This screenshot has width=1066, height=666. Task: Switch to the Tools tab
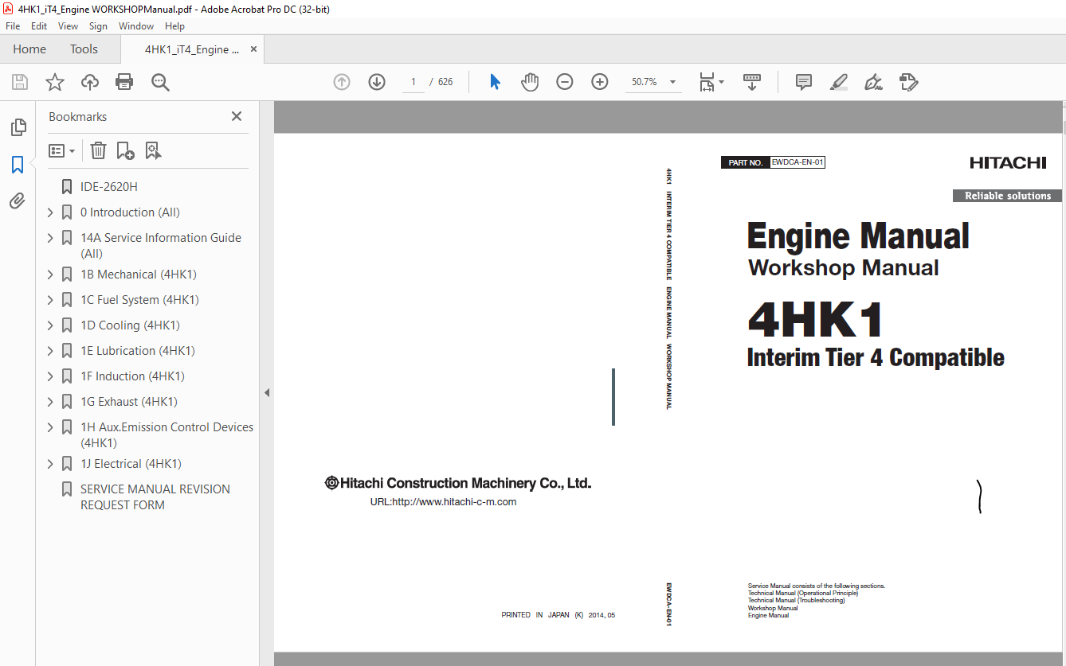coord(84,49)
